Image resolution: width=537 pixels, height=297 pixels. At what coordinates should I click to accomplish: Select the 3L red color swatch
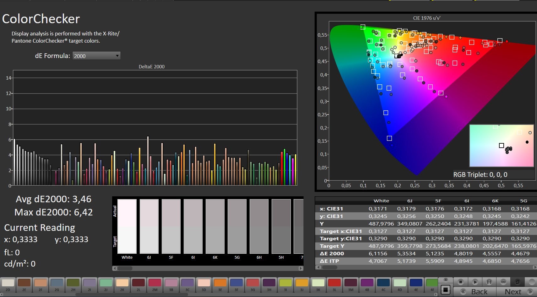tap(334, 283)
